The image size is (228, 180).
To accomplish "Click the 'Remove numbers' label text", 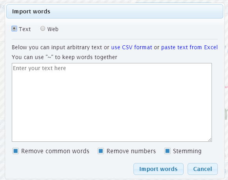I will pyautogui.click(x=131, y=151).
